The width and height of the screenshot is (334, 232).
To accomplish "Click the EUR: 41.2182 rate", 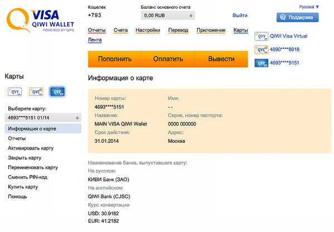I will (104, 221).
